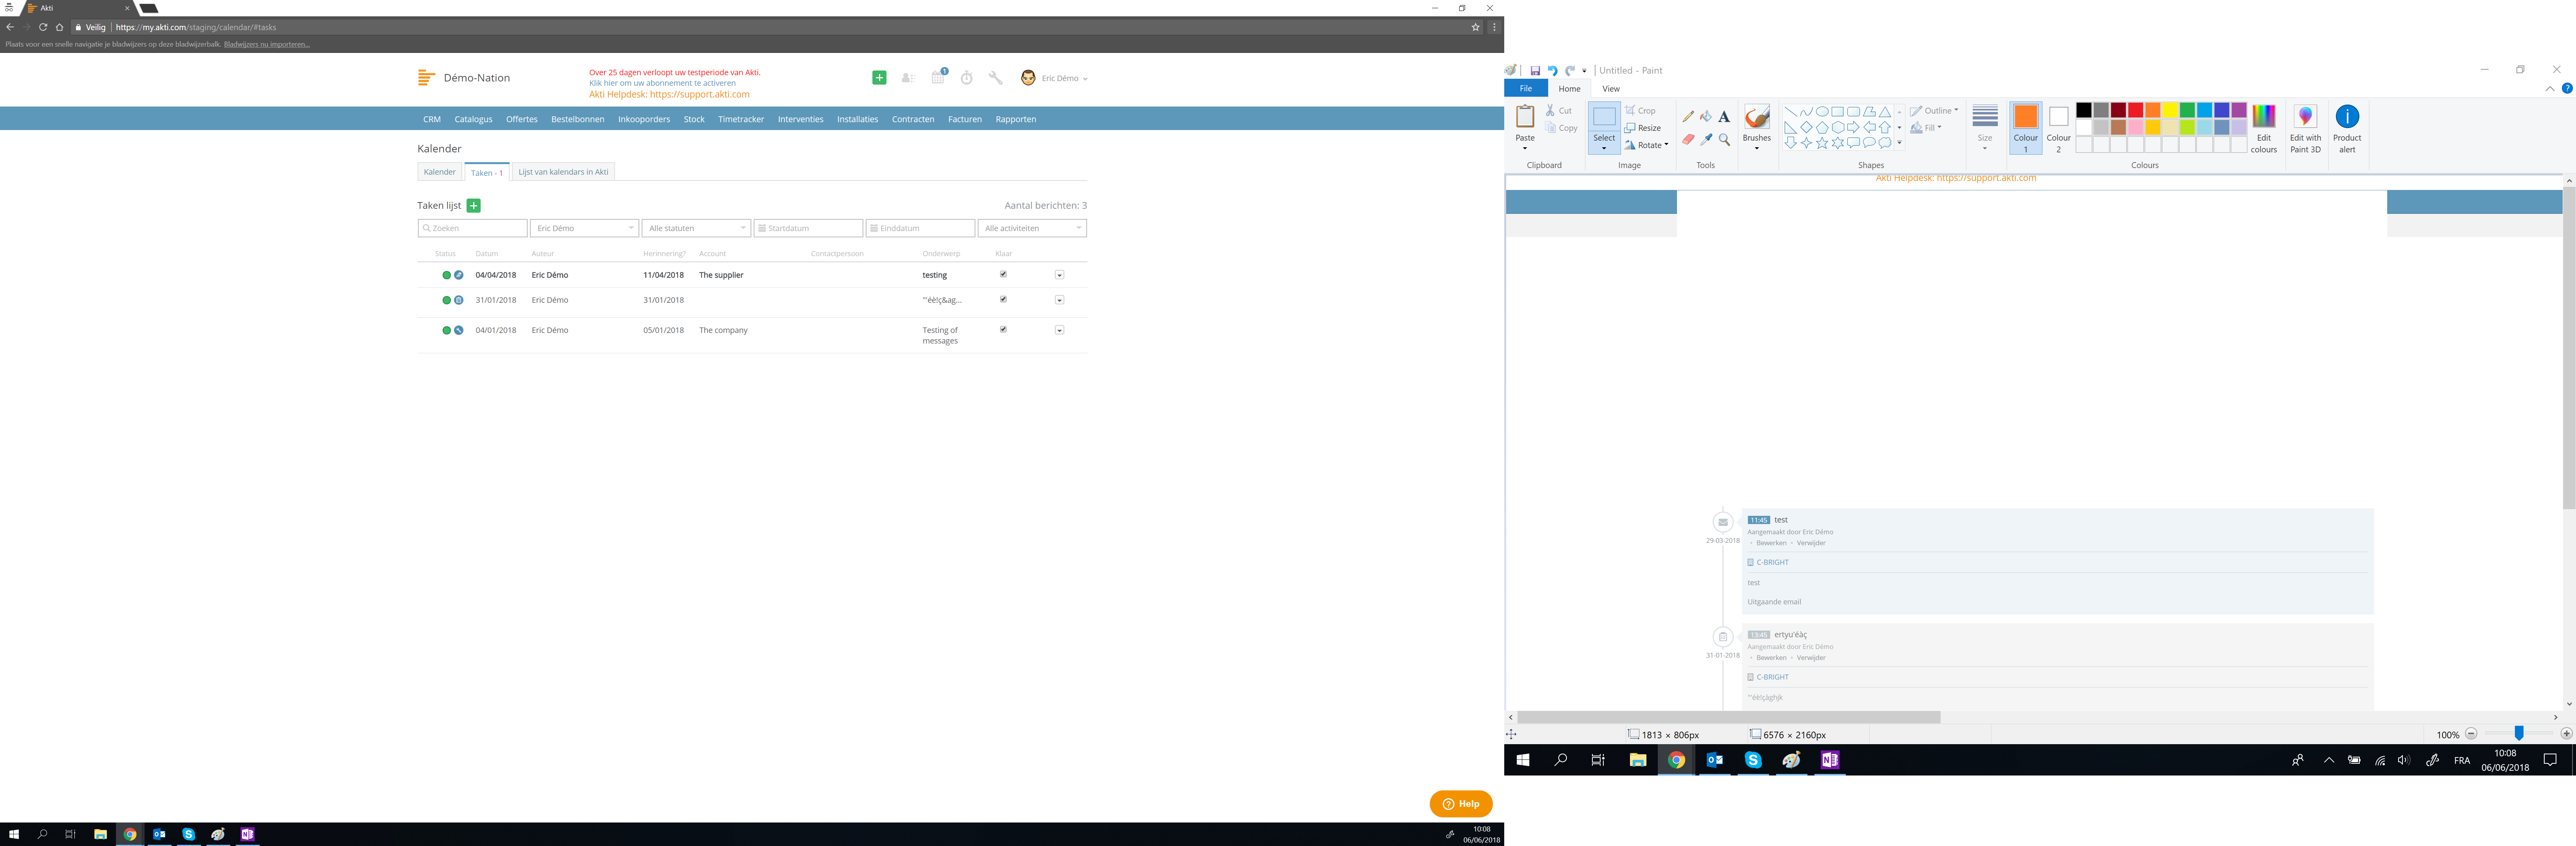Image resolution: width=2576 pixels, height=846 pixels.
Task: Click the Crop button in Paint
Action: pyautogui.click(x=1640, y=111)
